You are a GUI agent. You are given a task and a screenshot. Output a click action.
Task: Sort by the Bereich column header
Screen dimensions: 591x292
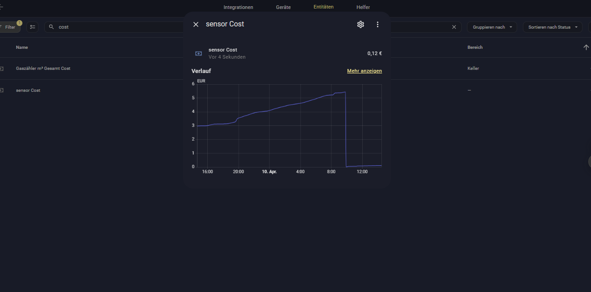click(475, 47)
